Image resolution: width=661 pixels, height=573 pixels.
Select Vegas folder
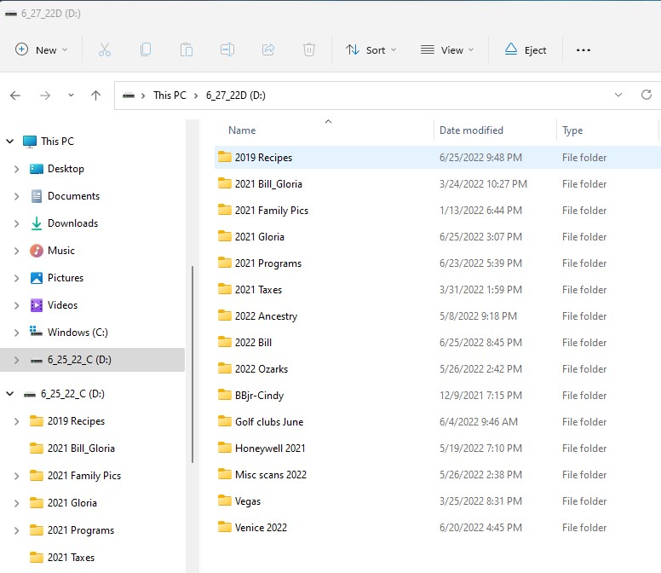coord(248,501)
